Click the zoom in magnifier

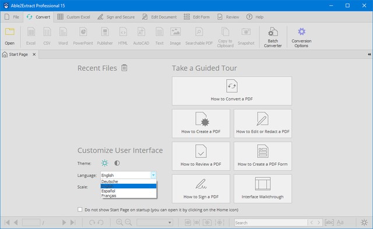pyautogui.click(x=119, y=223)
